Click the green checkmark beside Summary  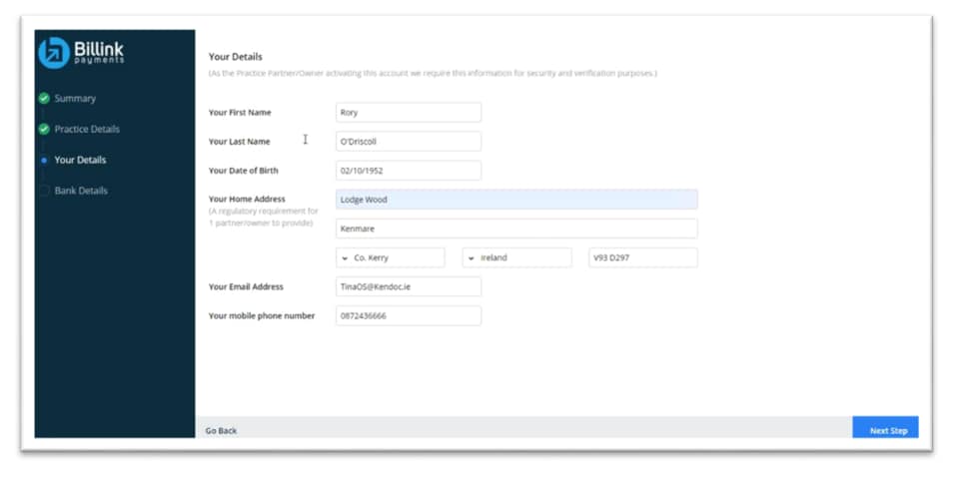(x=44, y=99)
